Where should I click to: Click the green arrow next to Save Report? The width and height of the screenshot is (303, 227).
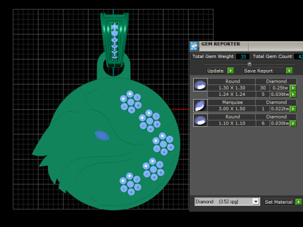[x=289, y=71]
